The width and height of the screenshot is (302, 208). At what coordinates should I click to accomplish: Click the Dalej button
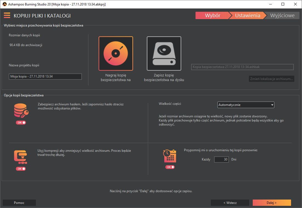click(x=272, y=203)
